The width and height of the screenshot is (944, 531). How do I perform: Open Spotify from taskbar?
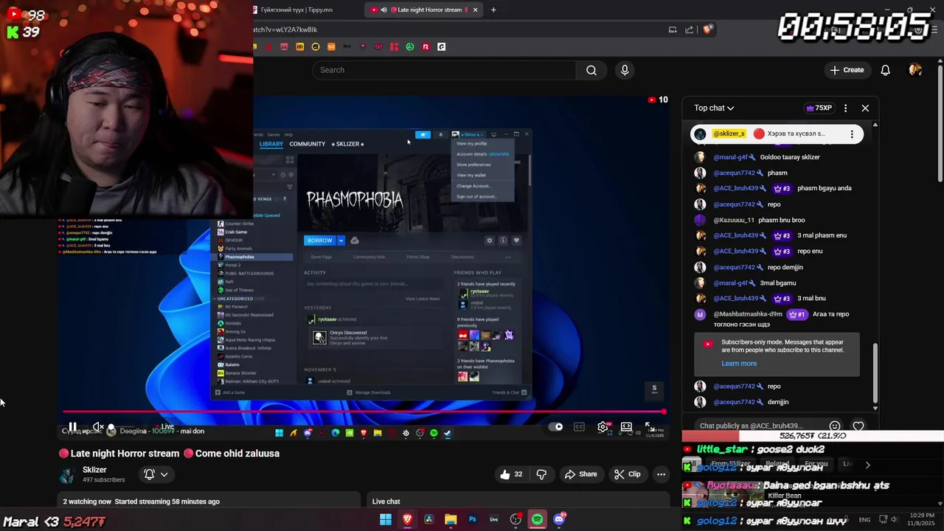coord(537,519)
